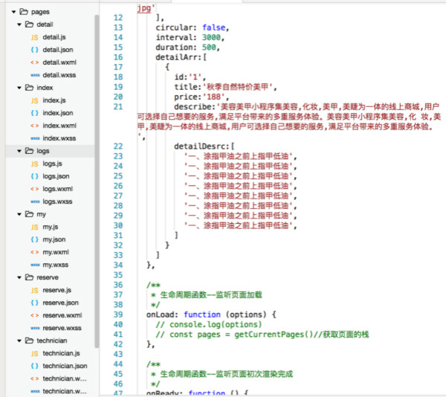The width and height of the screenshot is (446, 397).
Task: Click the braces icon of logs.json
Action: [x=34, y=176]
